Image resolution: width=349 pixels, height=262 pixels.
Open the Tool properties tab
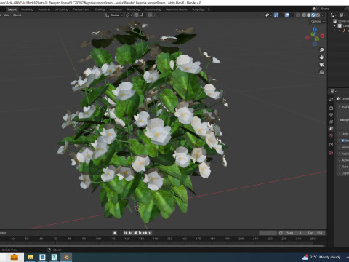point(332,100)
